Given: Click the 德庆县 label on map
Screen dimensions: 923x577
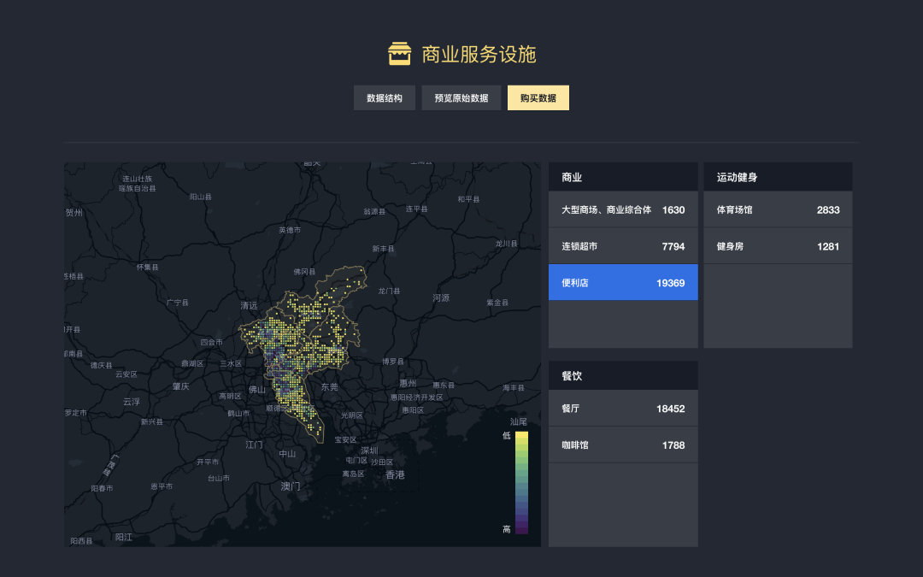Looking at the screenshot, I should 101,366.
